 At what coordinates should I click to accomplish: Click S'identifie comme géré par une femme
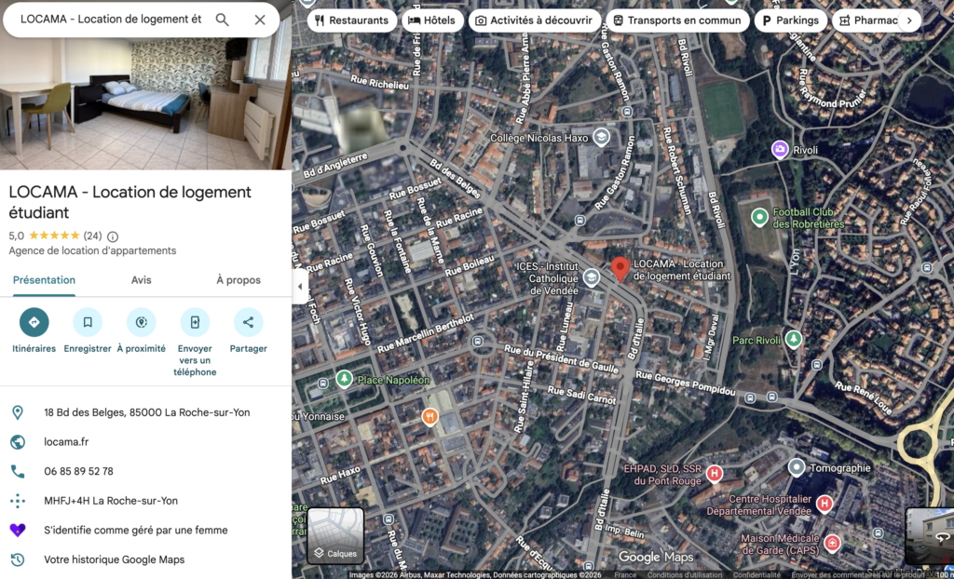[x=136, y=531]
